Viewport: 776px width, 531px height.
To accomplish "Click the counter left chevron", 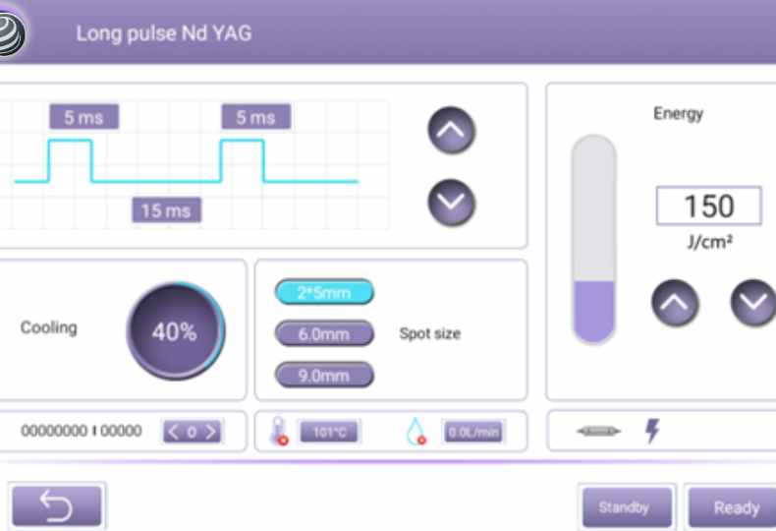I will [x=173, y=432].
